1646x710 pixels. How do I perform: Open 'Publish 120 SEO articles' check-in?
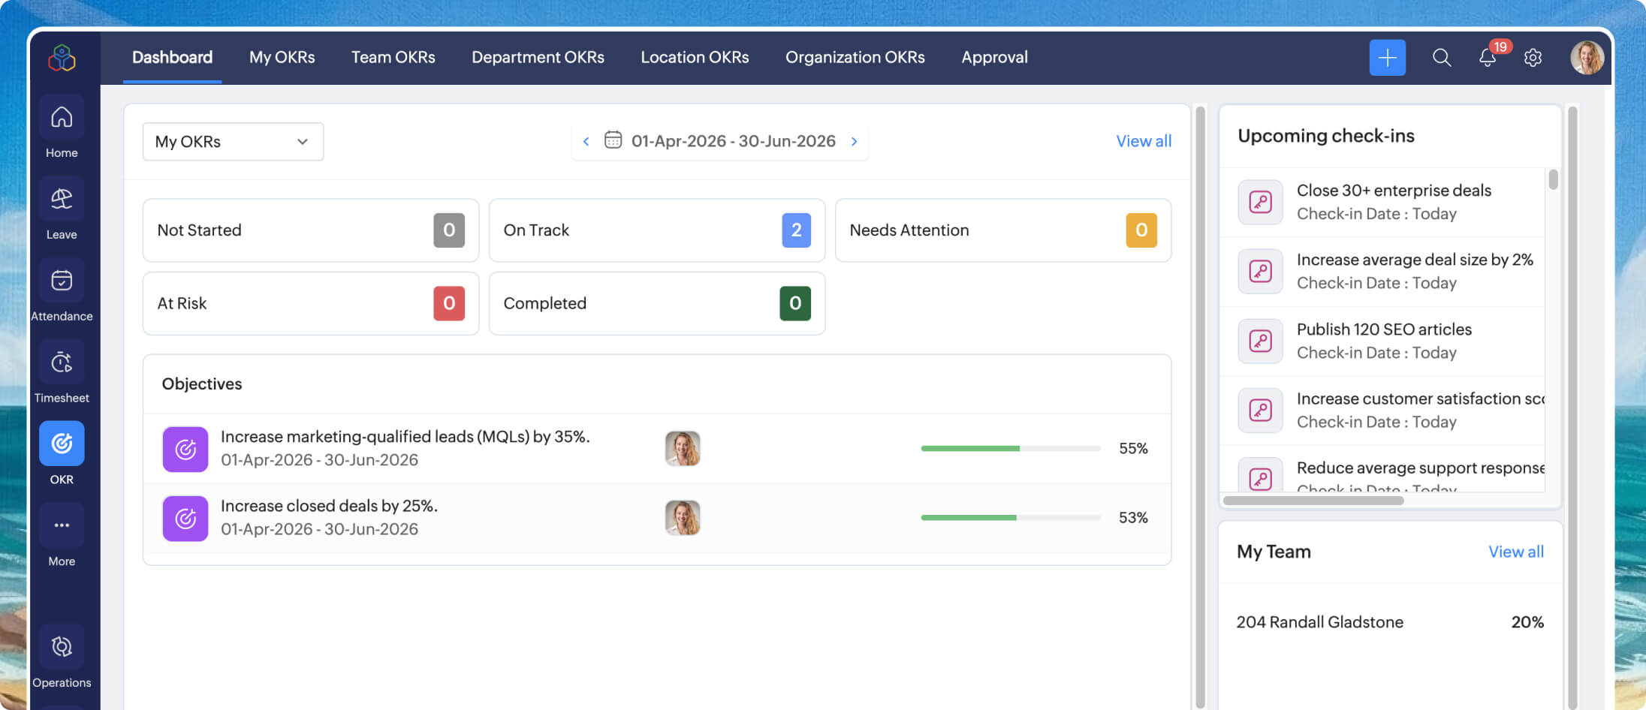point(1384,329)
